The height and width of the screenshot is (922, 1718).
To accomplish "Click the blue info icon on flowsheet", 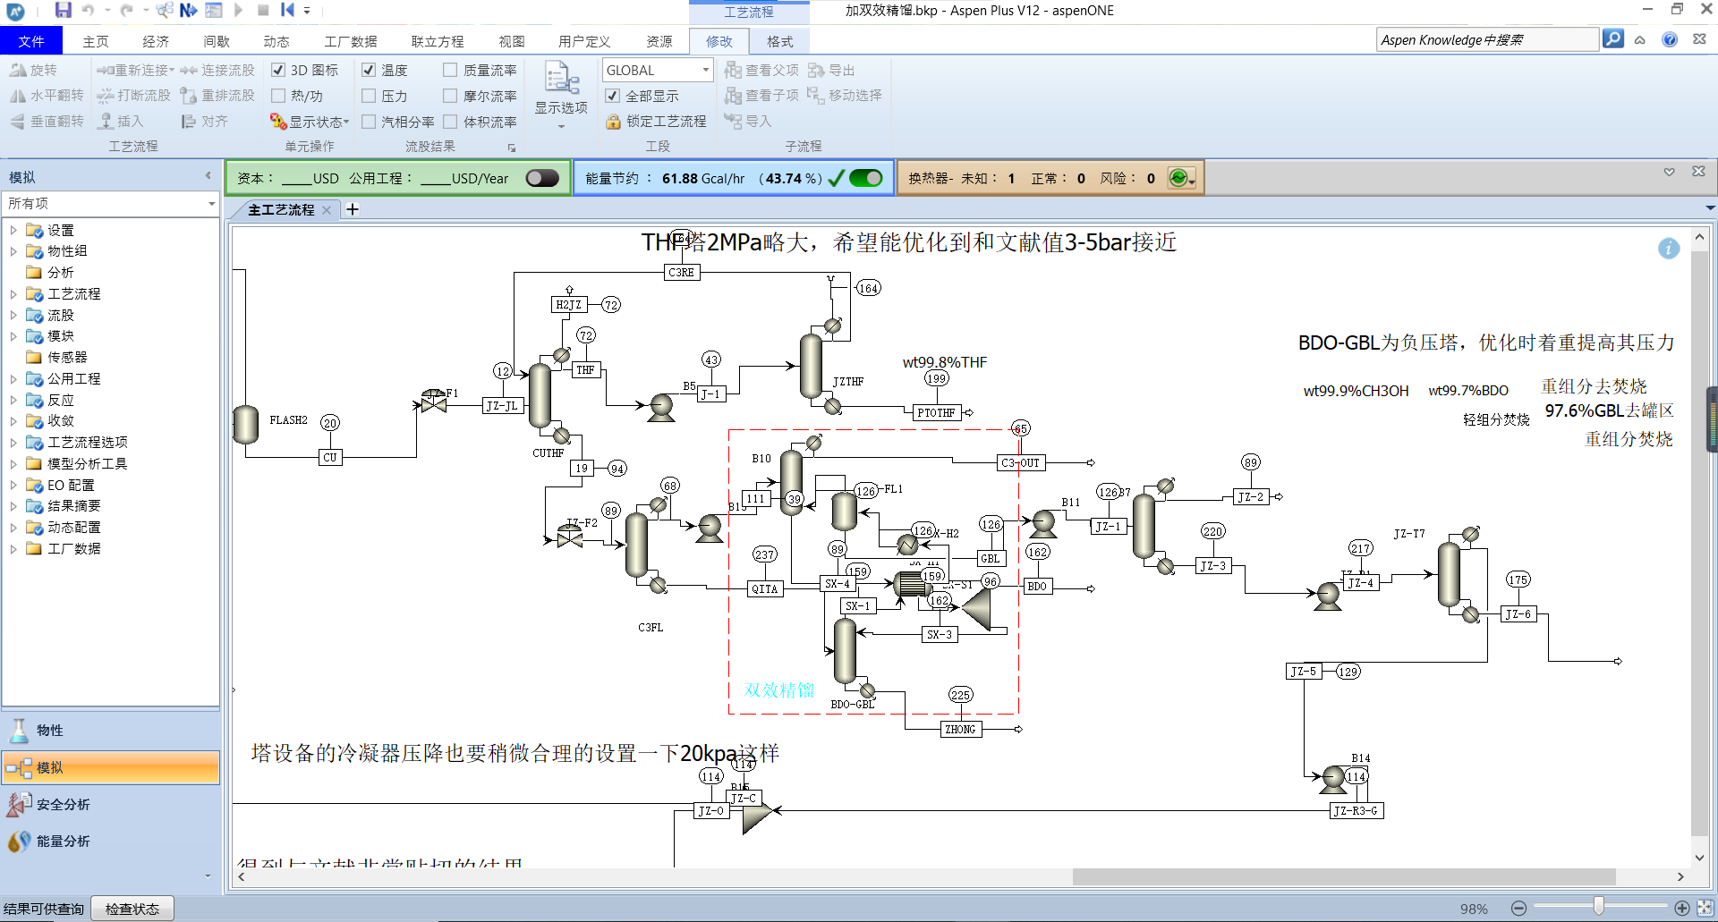I will [x=1669, y=249].
